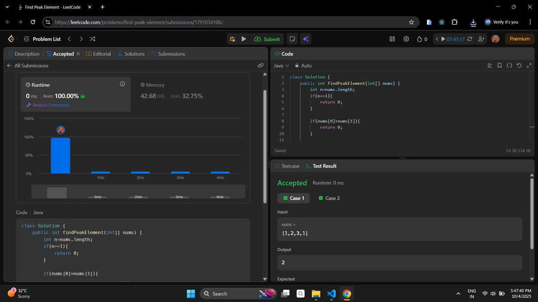Bookmark this page with the star icon
The height and width of the screenshot is (302, 538).
[411, 22]
